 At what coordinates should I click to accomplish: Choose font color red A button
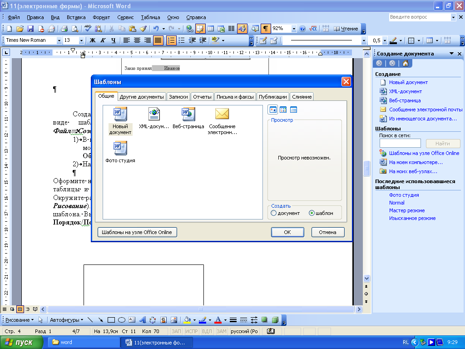[x=218, y=320]
